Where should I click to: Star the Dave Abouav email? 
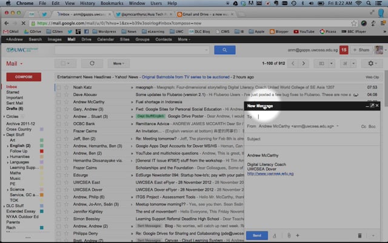tap(66, 95)
